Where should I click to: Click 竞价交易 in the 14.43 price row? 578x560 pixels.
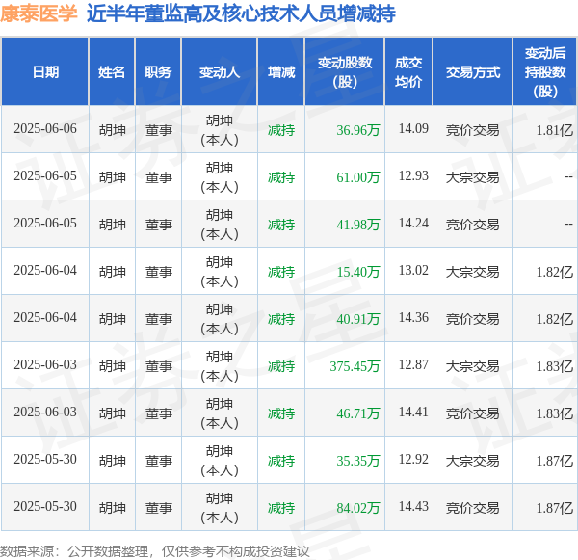point(473,508)
